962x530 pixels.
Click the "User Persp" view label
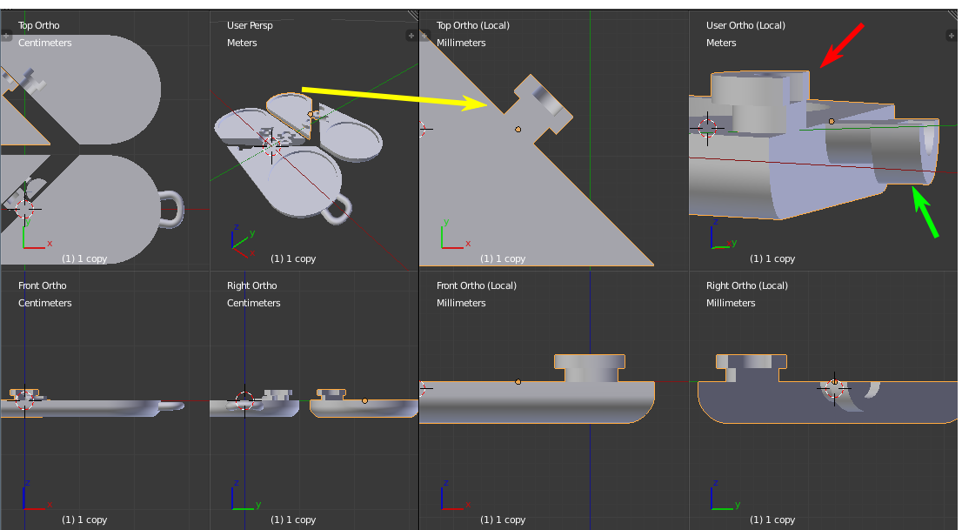(x=250, y=25)
